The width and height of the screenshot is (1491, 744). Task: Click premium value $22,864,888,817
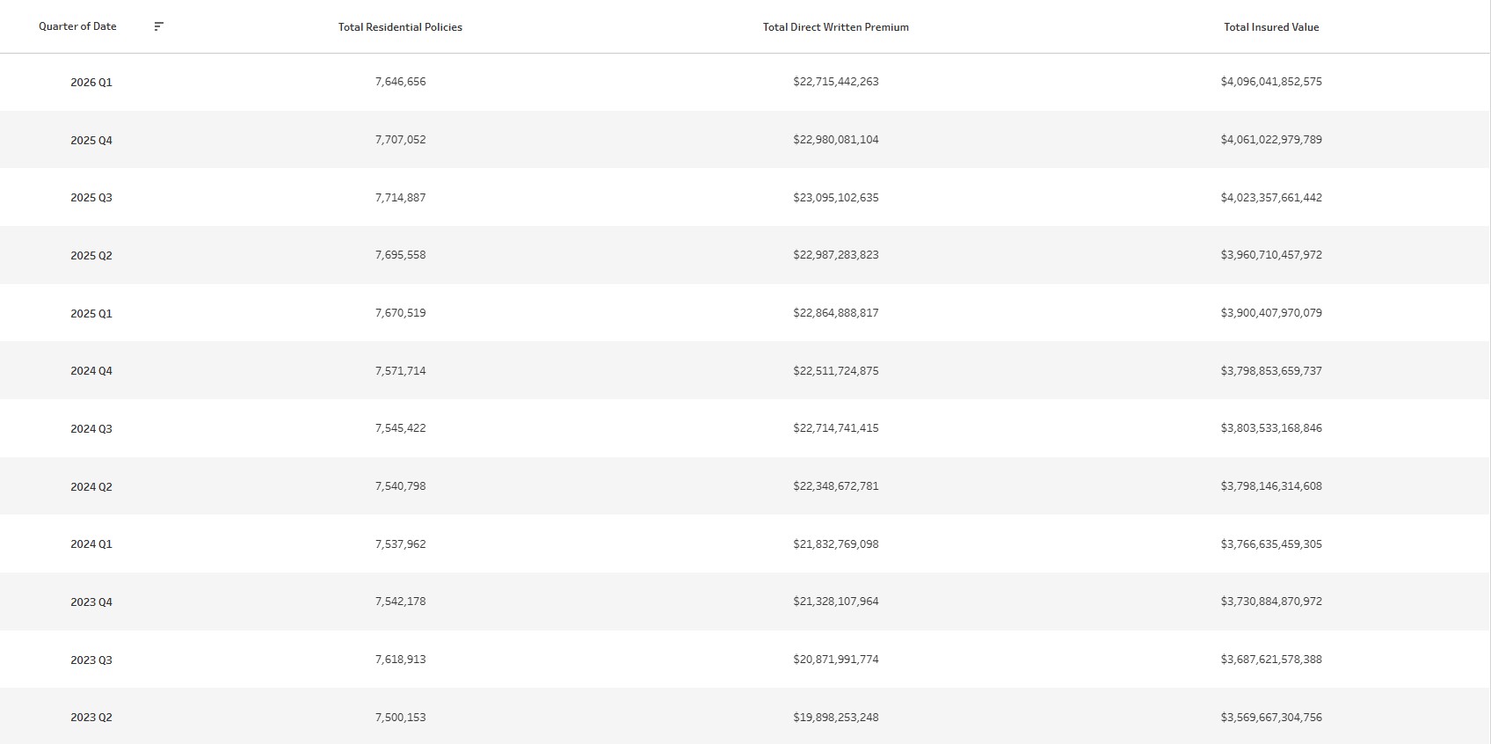836,313
